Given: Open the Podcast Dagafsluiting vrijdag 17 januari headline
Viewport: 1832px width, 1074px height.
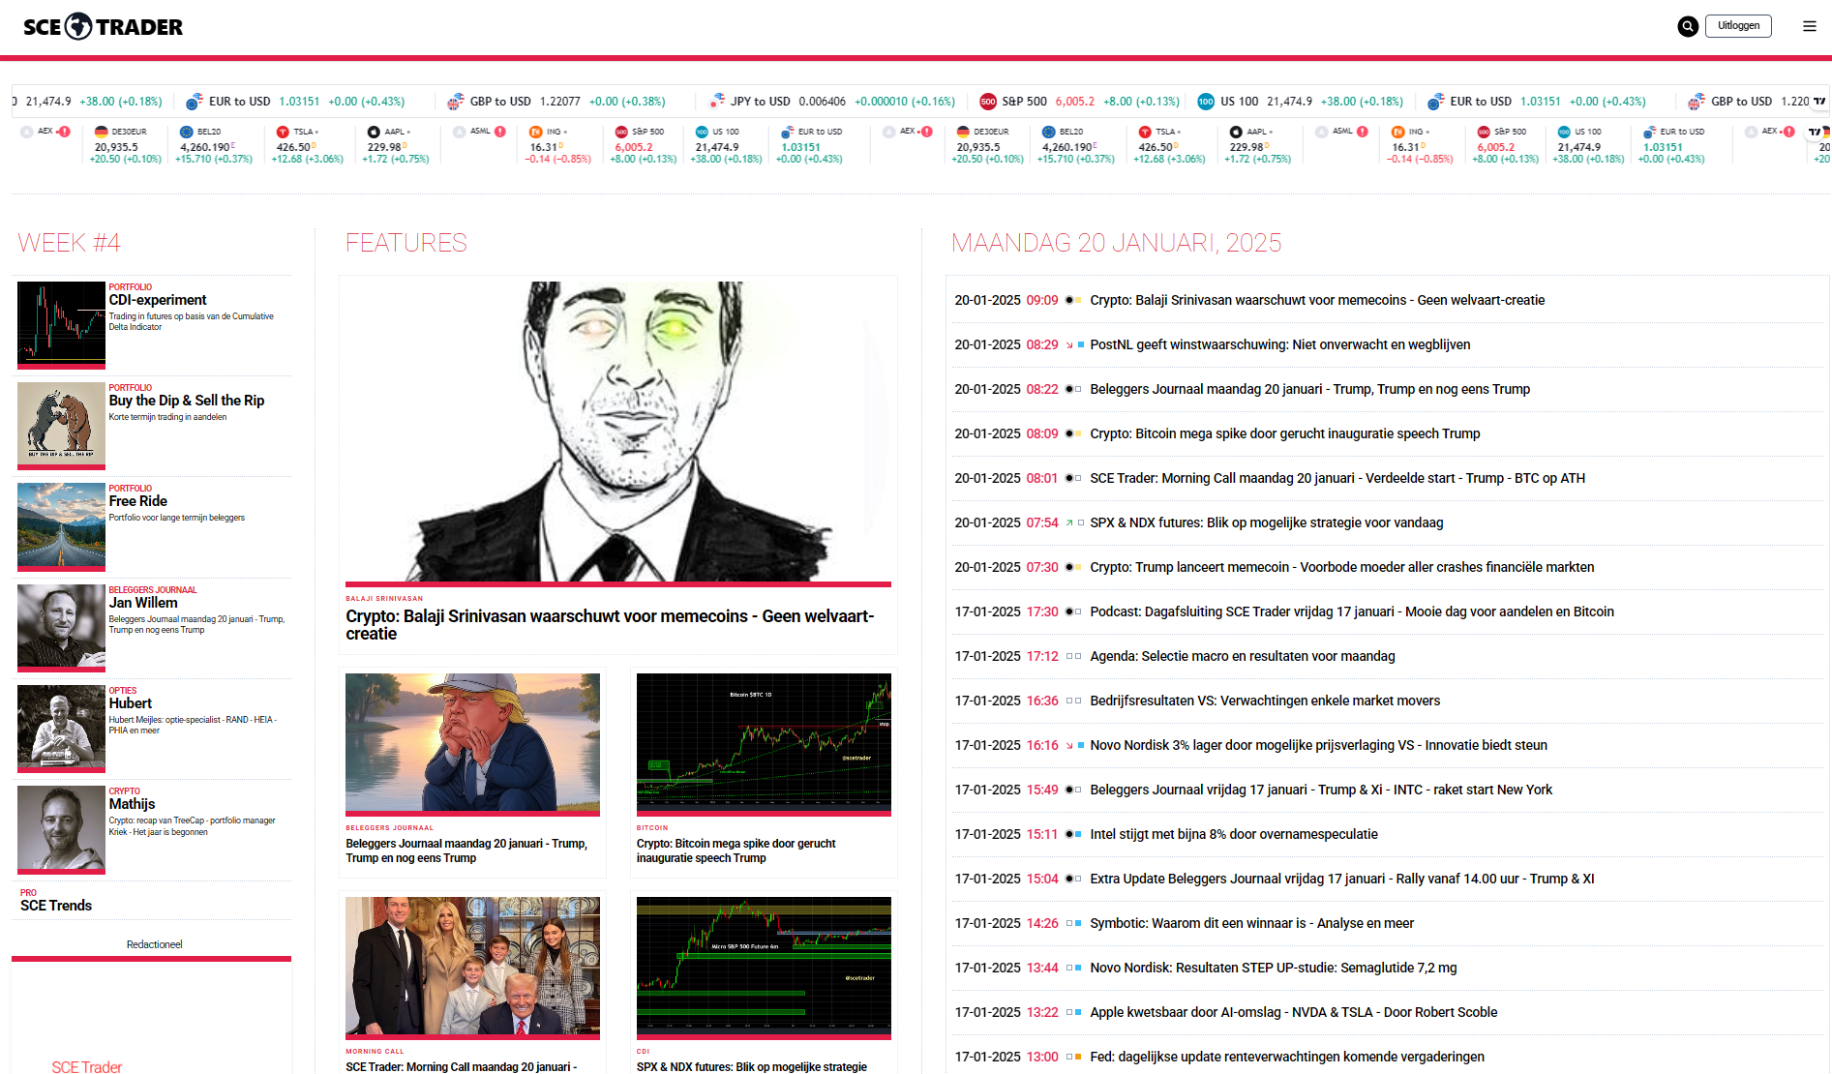Looking at the screenshot, I should click(1352, 612).
